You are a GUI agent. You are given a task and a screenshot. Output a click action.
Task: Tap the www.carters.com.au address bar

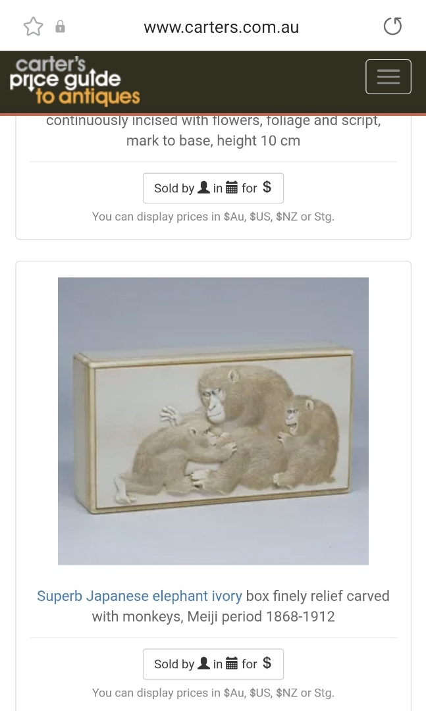[221, 27]
